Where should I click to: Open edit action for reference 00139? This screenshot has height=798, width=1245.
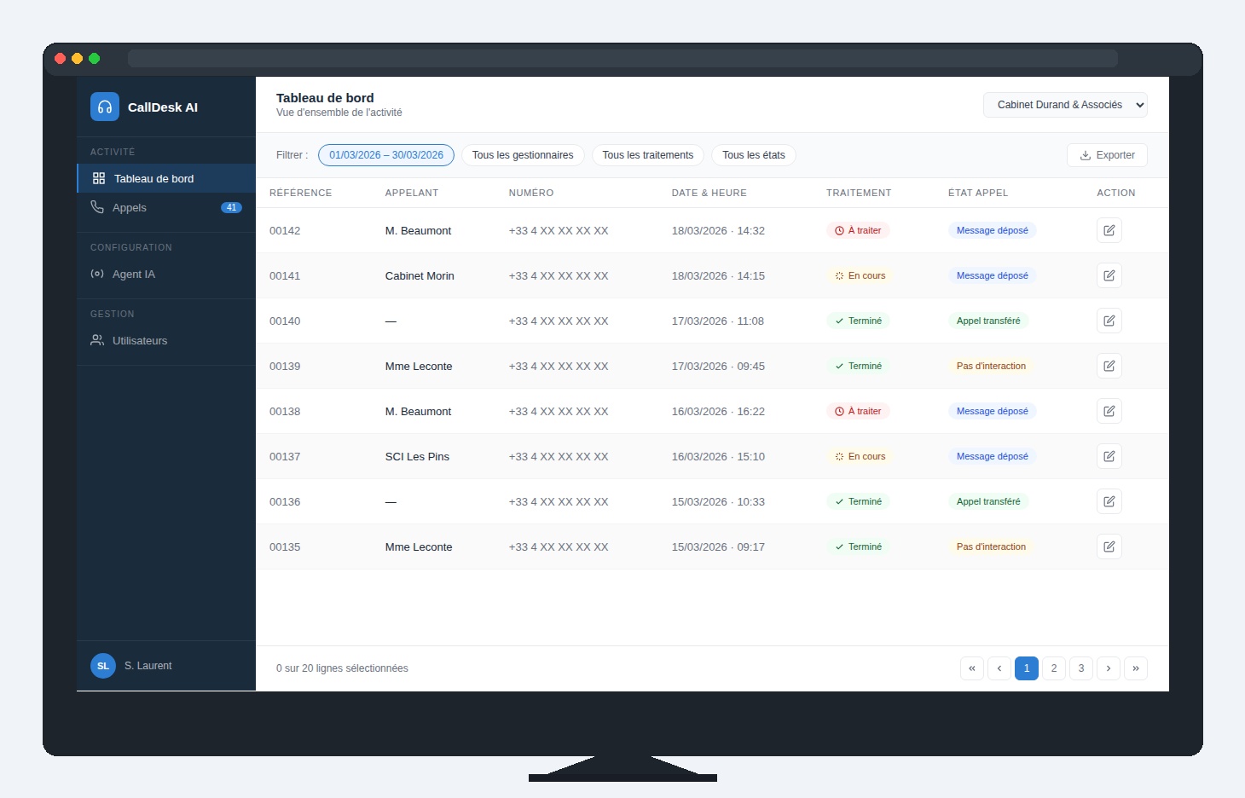[1109, 366]
